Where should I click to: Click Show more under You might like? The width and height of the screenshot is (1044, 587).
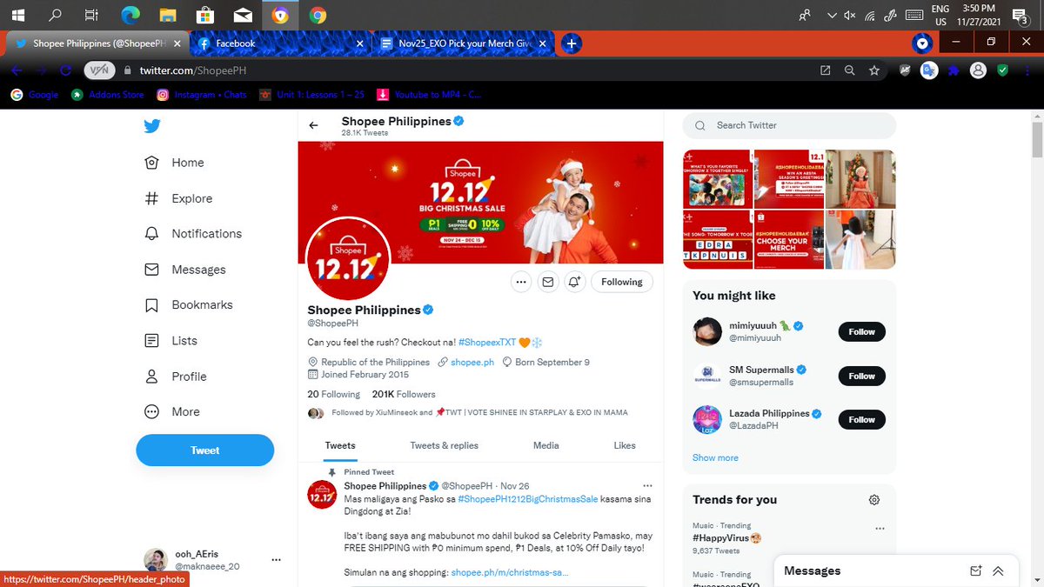point(715,457)
